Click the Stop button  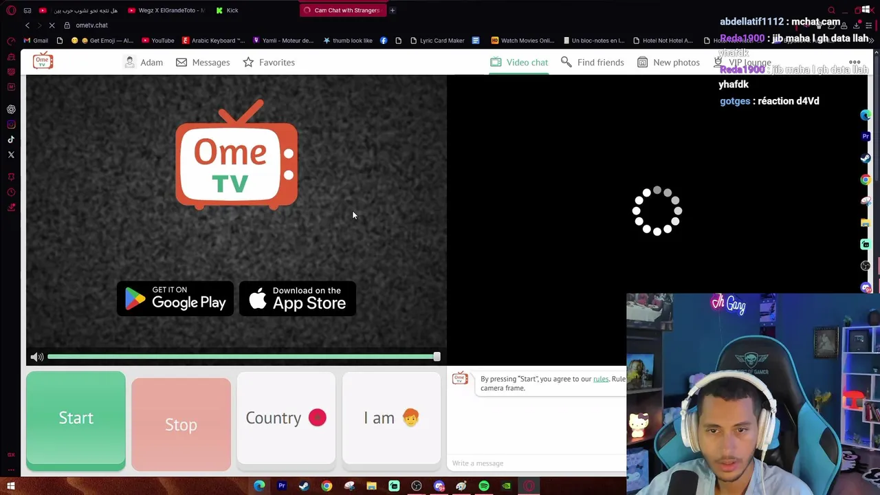181,424
